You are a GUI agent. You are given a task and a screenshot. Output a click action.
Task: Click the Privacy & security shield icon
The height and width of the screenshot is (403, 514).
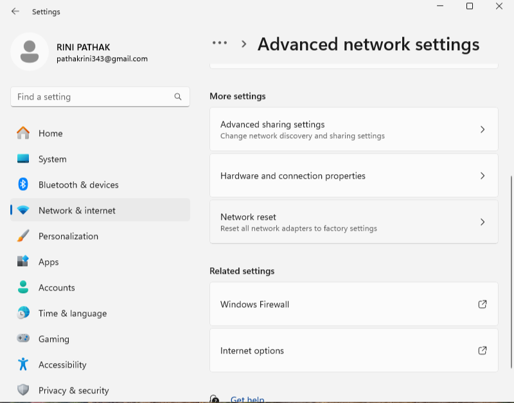(x=23, y=390)
